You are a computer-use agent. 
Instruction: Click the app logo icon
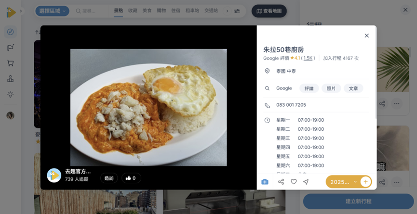tap(11, 12)
